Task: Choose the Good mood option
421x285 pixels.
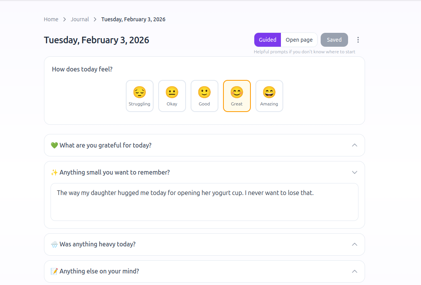Action: (204, 96)
